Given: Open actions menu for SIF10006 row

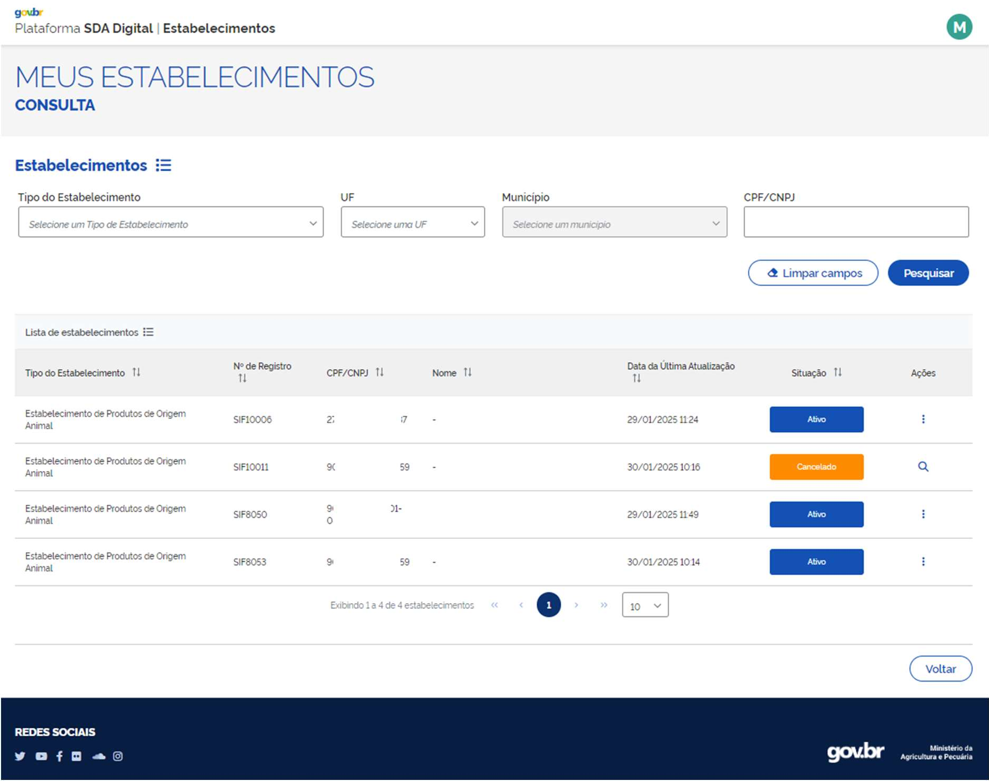Looking at the screenshot, I should click(923, 419).
